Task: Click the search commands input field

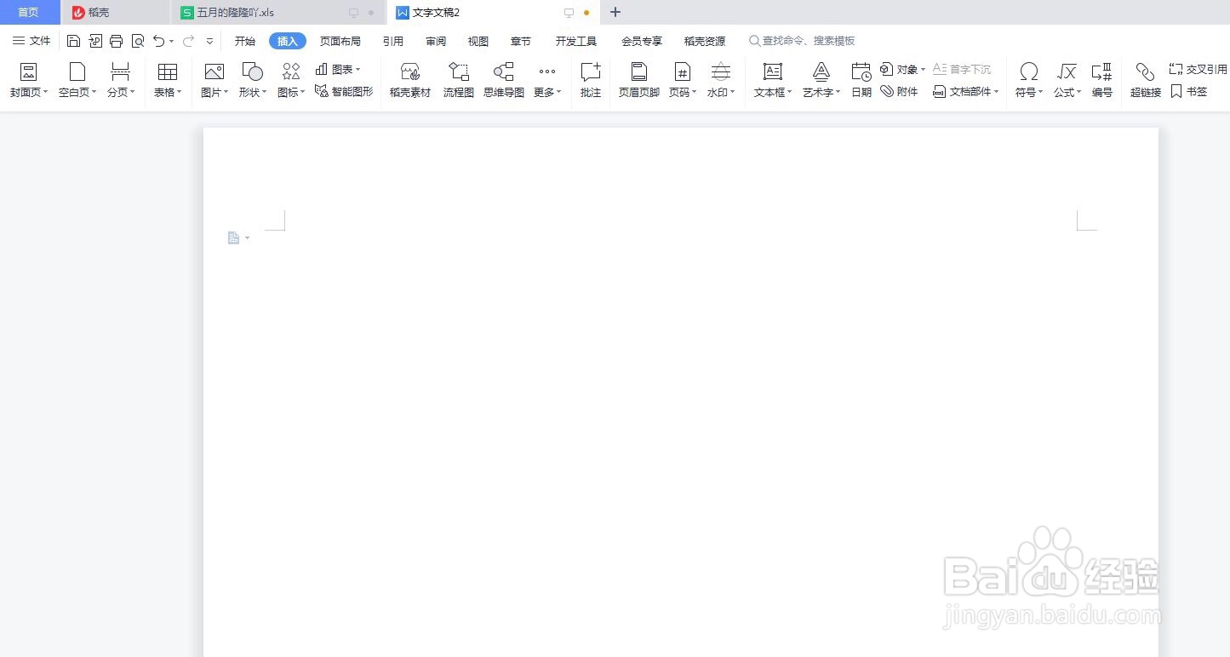Action: [804, 40]
